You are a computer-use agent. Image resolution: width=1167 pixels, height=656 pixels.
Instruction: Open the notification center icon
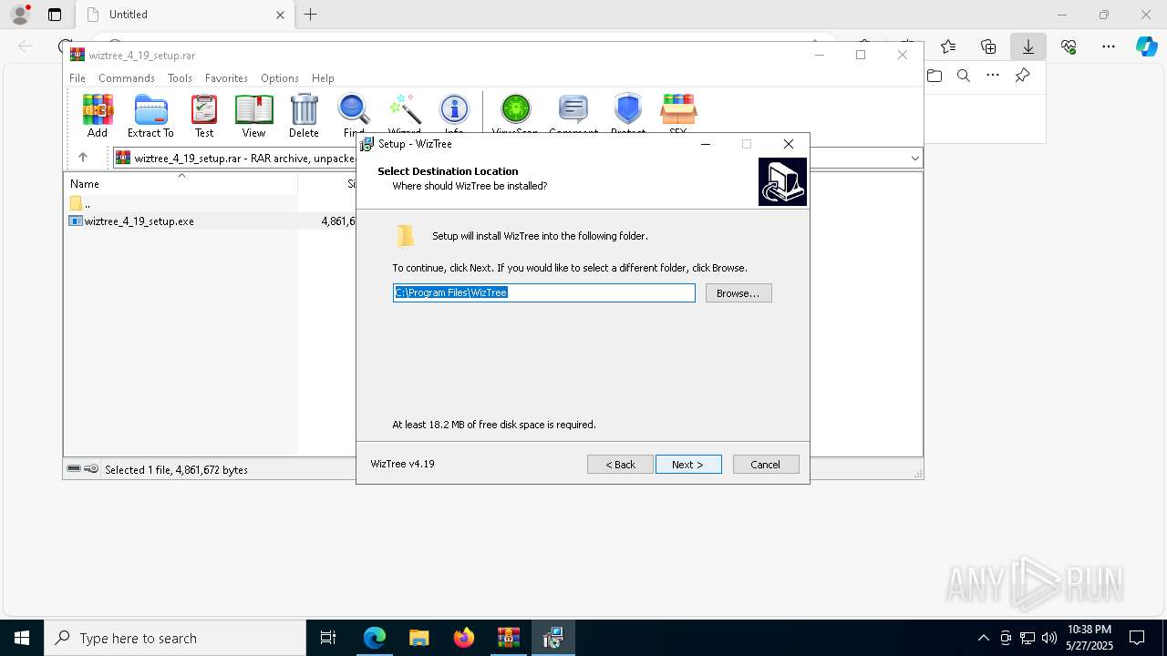(1137, 638)
